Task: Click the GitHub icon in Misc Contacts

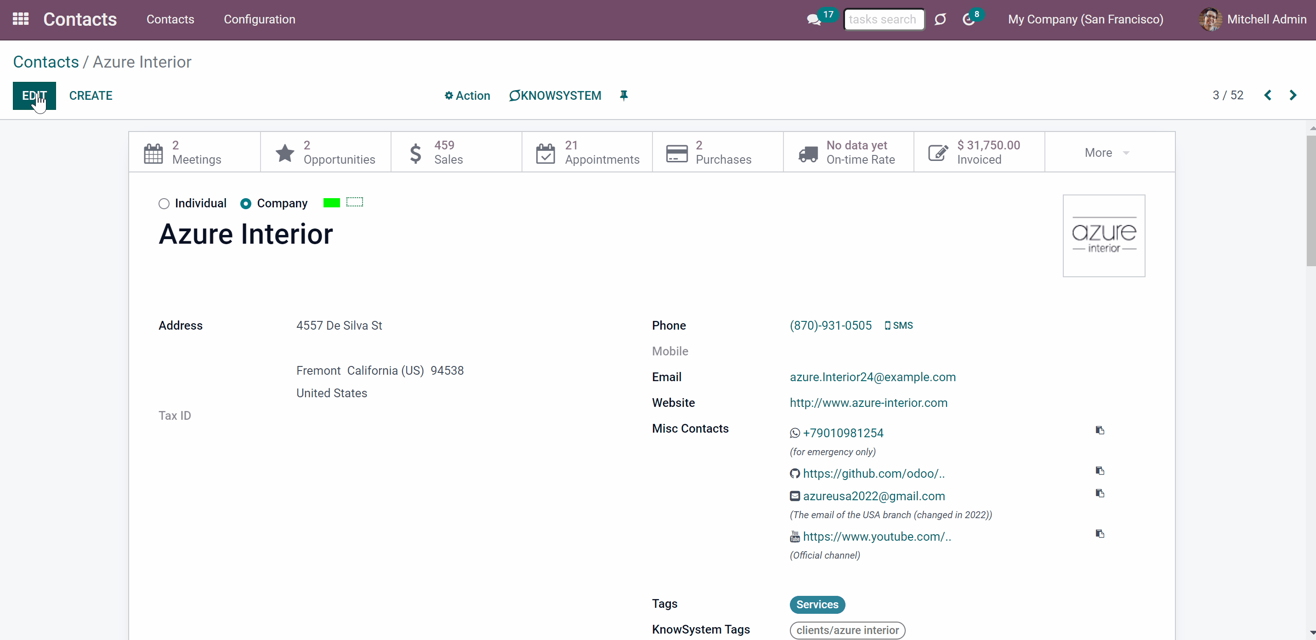Action: pyautogui.click(x=795, y=474)
